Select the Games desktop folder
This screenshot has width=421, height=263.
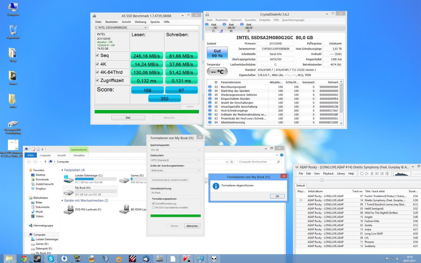(x=13, y=78)
